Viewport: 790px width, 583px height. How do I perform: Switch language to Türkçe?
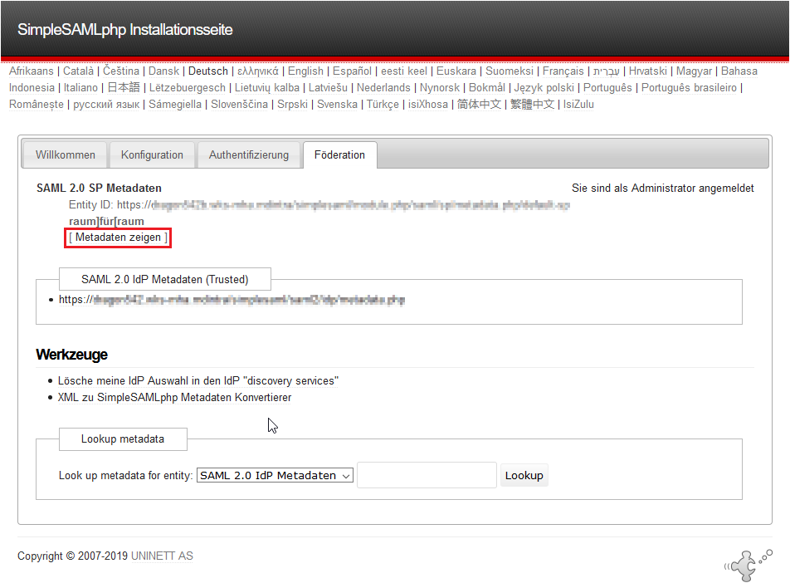pos(383,105)
